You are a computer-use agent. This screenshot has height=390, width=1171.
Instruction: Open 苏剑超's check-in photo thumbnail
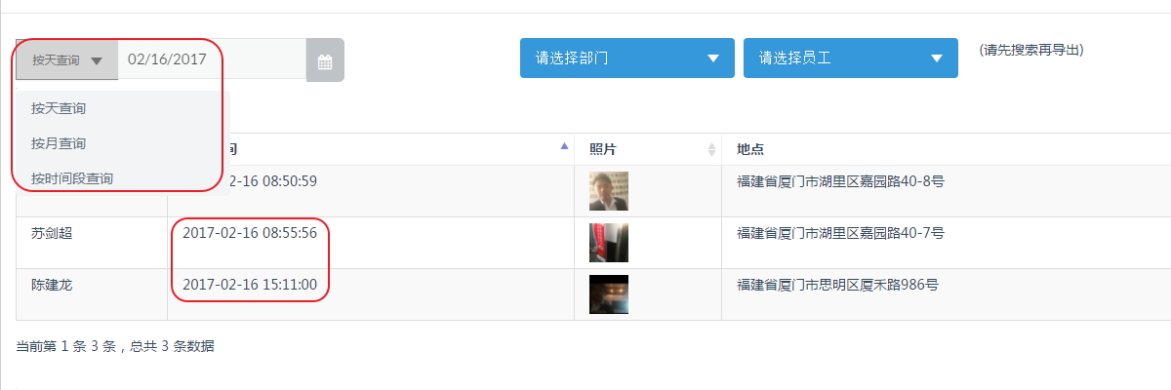click(609, 243)
